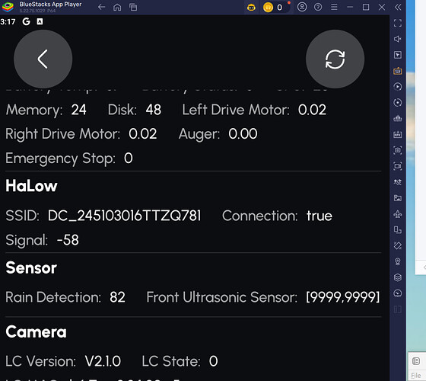Collapse the sidebar with double chevron
This screenshot has height=381, width=426.
pyautogui.click(x=398, y=8)
